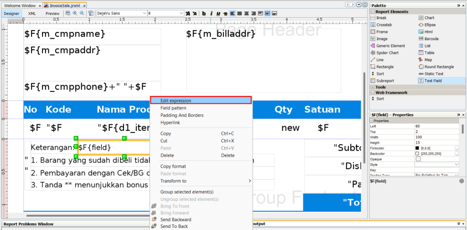Switch to the Welcome Window tab
Viewport: 467px width, 230px height.
click(19, 5)
